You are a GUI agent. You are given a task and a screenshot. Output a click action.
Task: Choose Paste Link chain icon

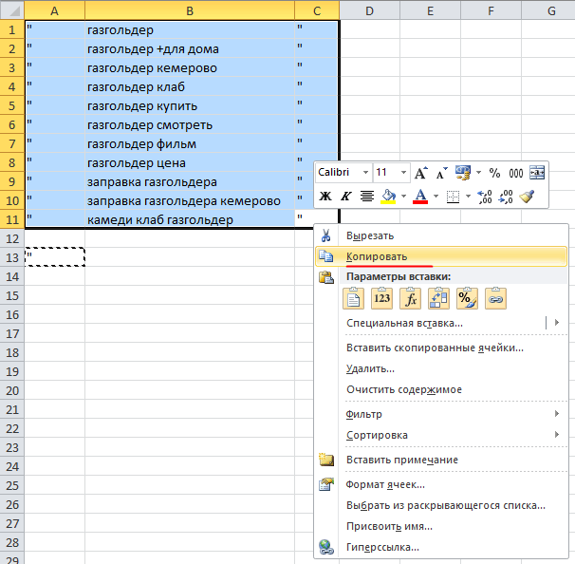click(495, 298)
